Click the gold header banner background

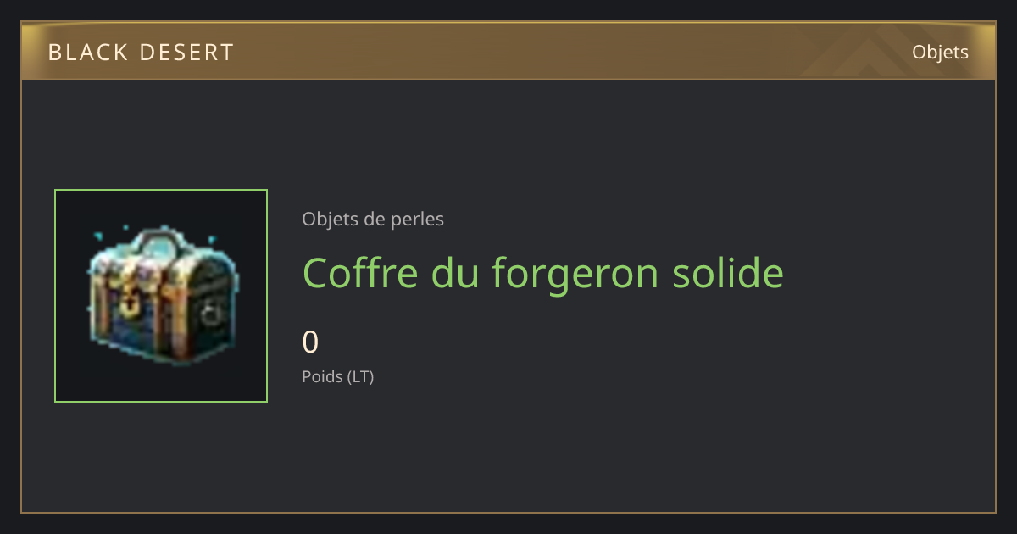coord(508,51)
